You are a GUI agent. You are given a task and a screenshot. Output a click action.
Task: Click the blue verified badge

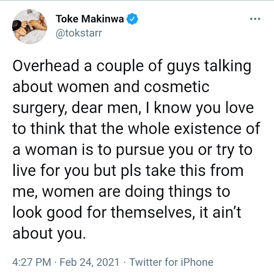pyautogui.click(x=132, y=19)
